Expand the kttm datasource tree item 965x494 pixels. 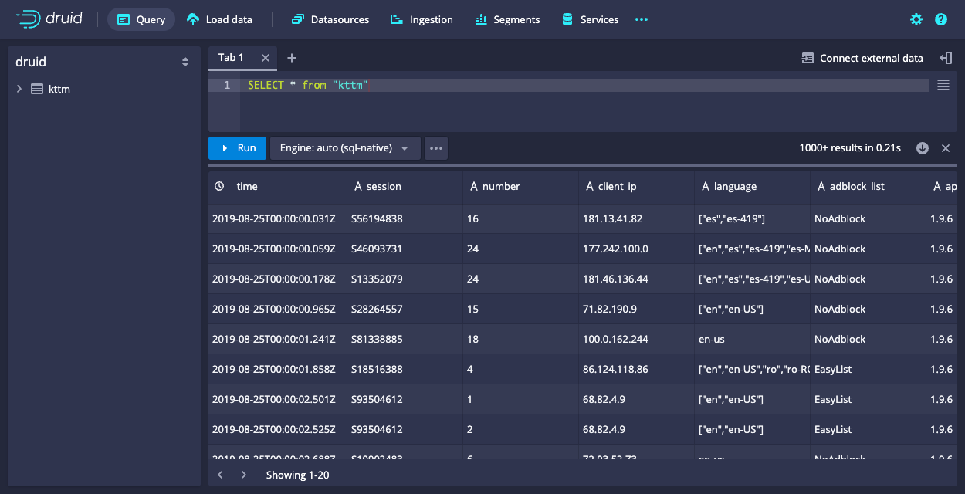click(x=19, y=89)
